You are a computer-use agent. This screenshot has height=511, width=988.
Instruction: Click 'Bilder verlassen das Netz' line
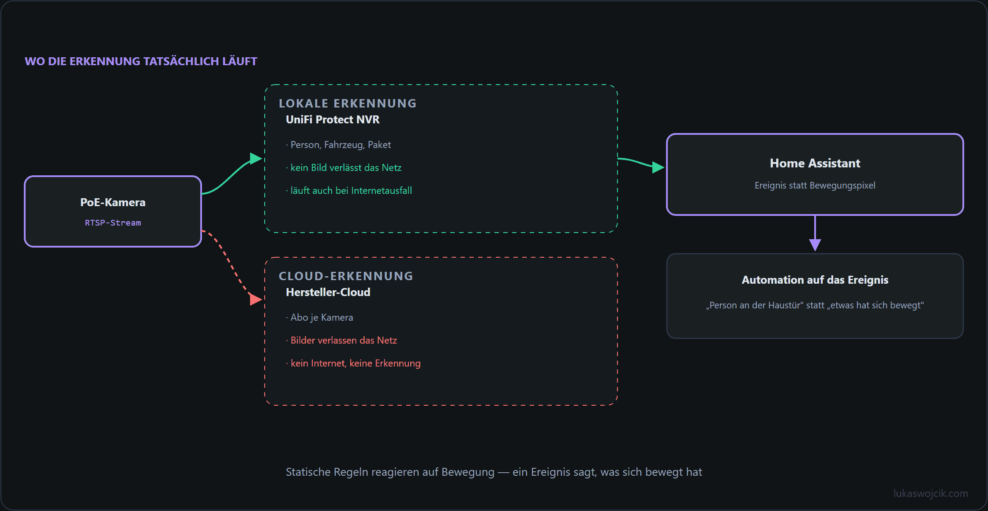click(x=341, y=341)
